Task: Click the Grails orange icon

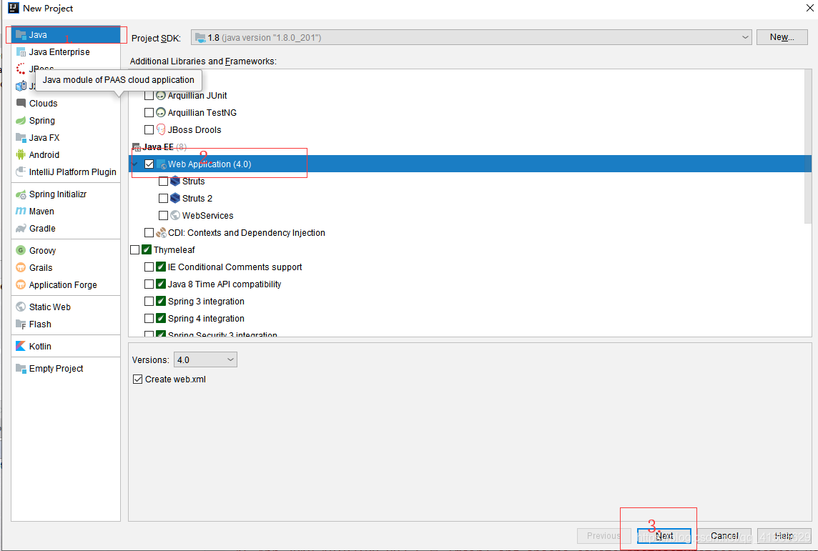Action: 21,267
